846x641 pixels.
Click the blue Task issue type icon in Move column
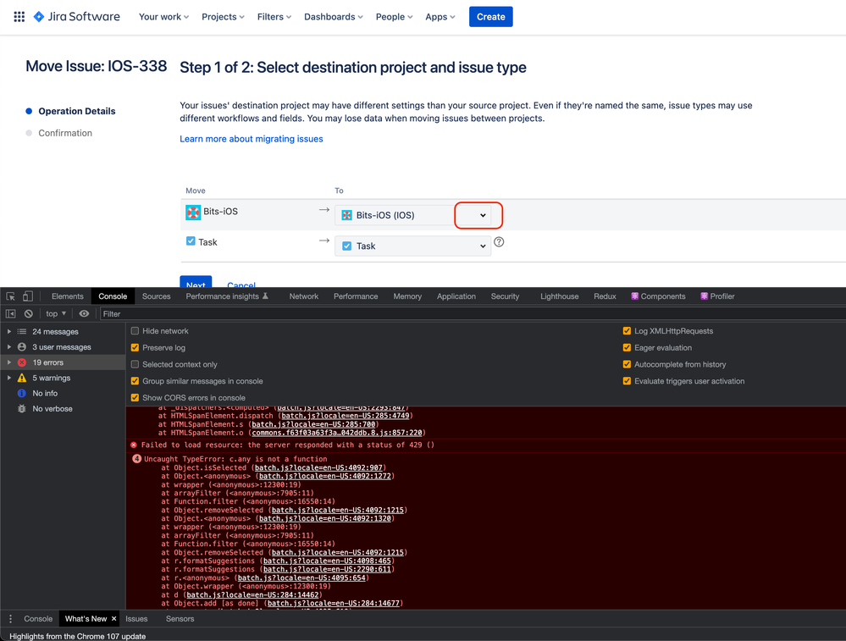coord(191,241)
